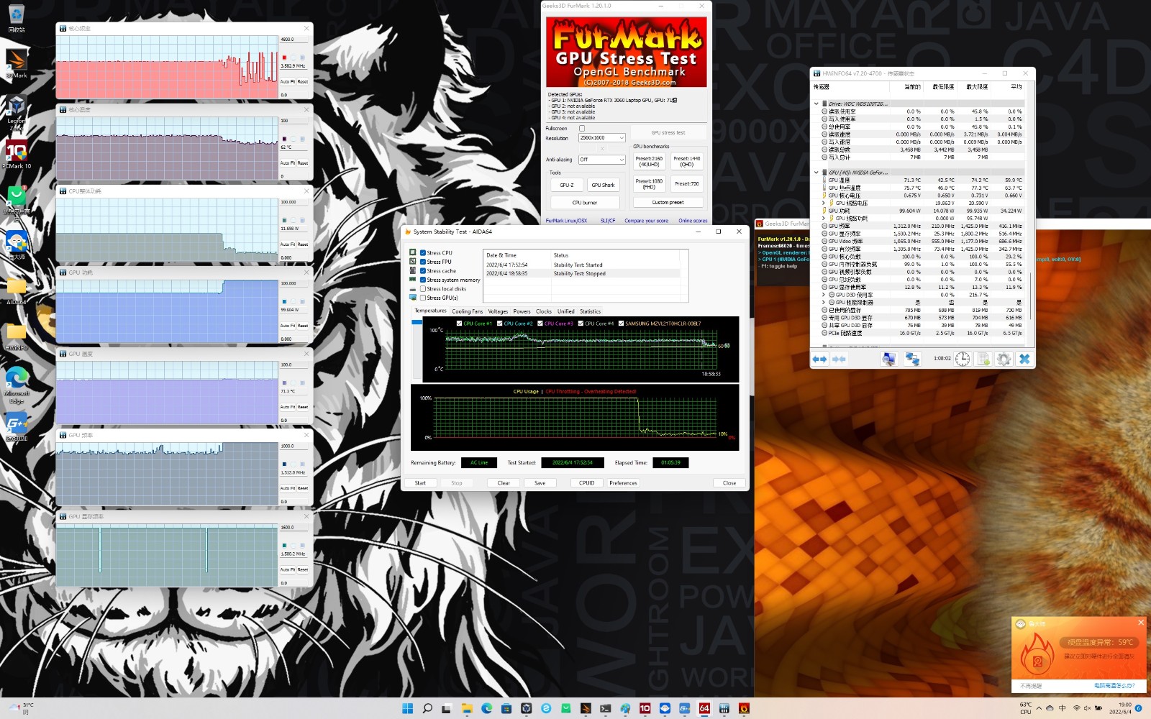1151x719 pixels.
Task: Enable Fullscreen checkbox in FurMark
Action: pos(582,128)
